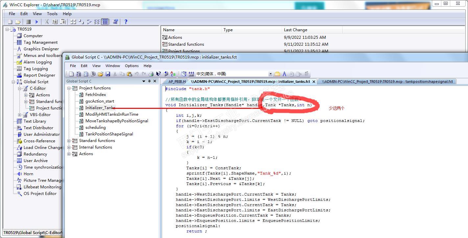Close the initializer_tanks.fct tab
Viewport: 468px width, 238px height.
click(314, 82)
